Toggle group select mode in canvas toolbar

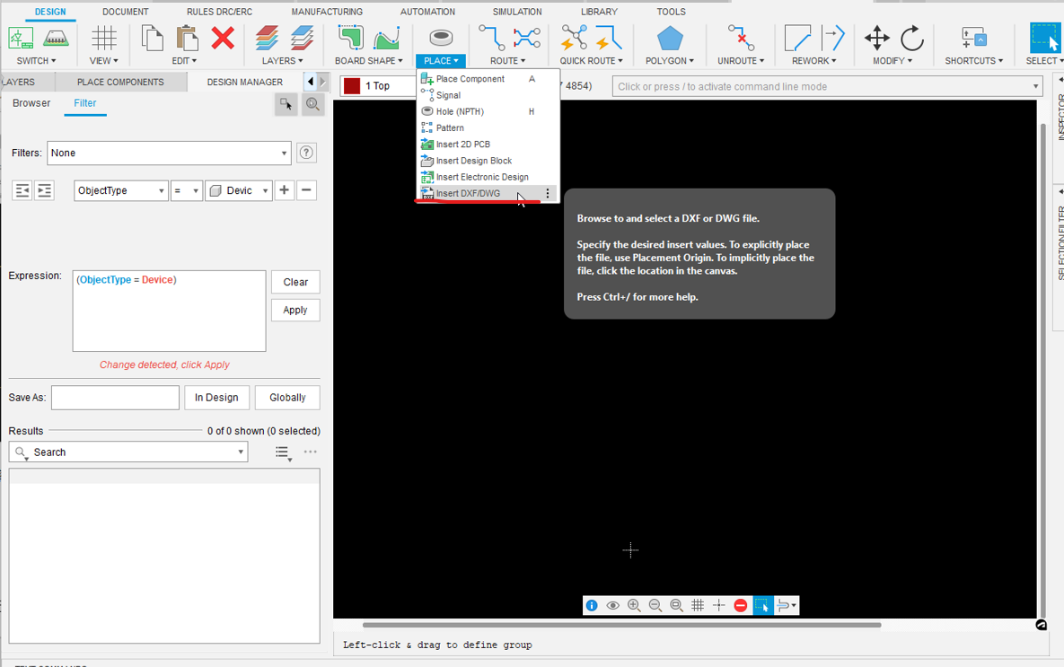(x=762, y=605)
